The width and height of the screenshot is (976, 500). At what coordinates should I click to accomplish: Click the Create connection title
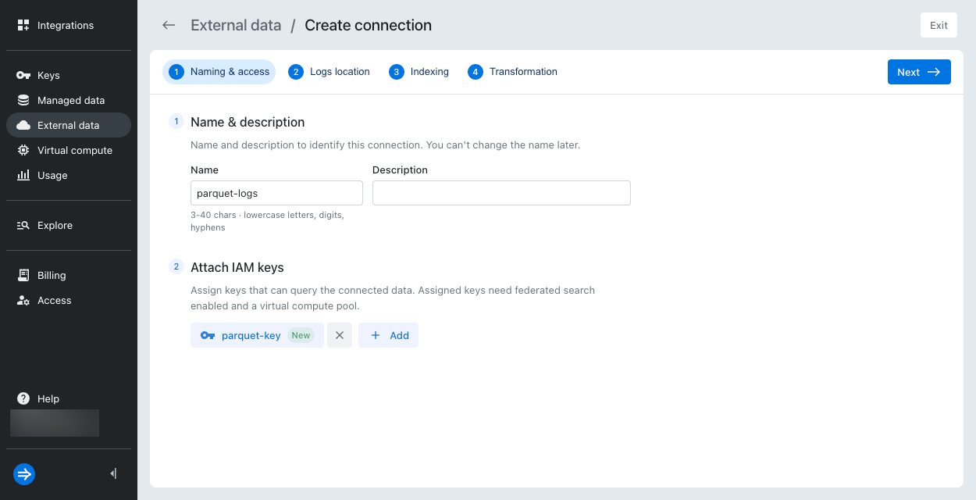point(368,25)
